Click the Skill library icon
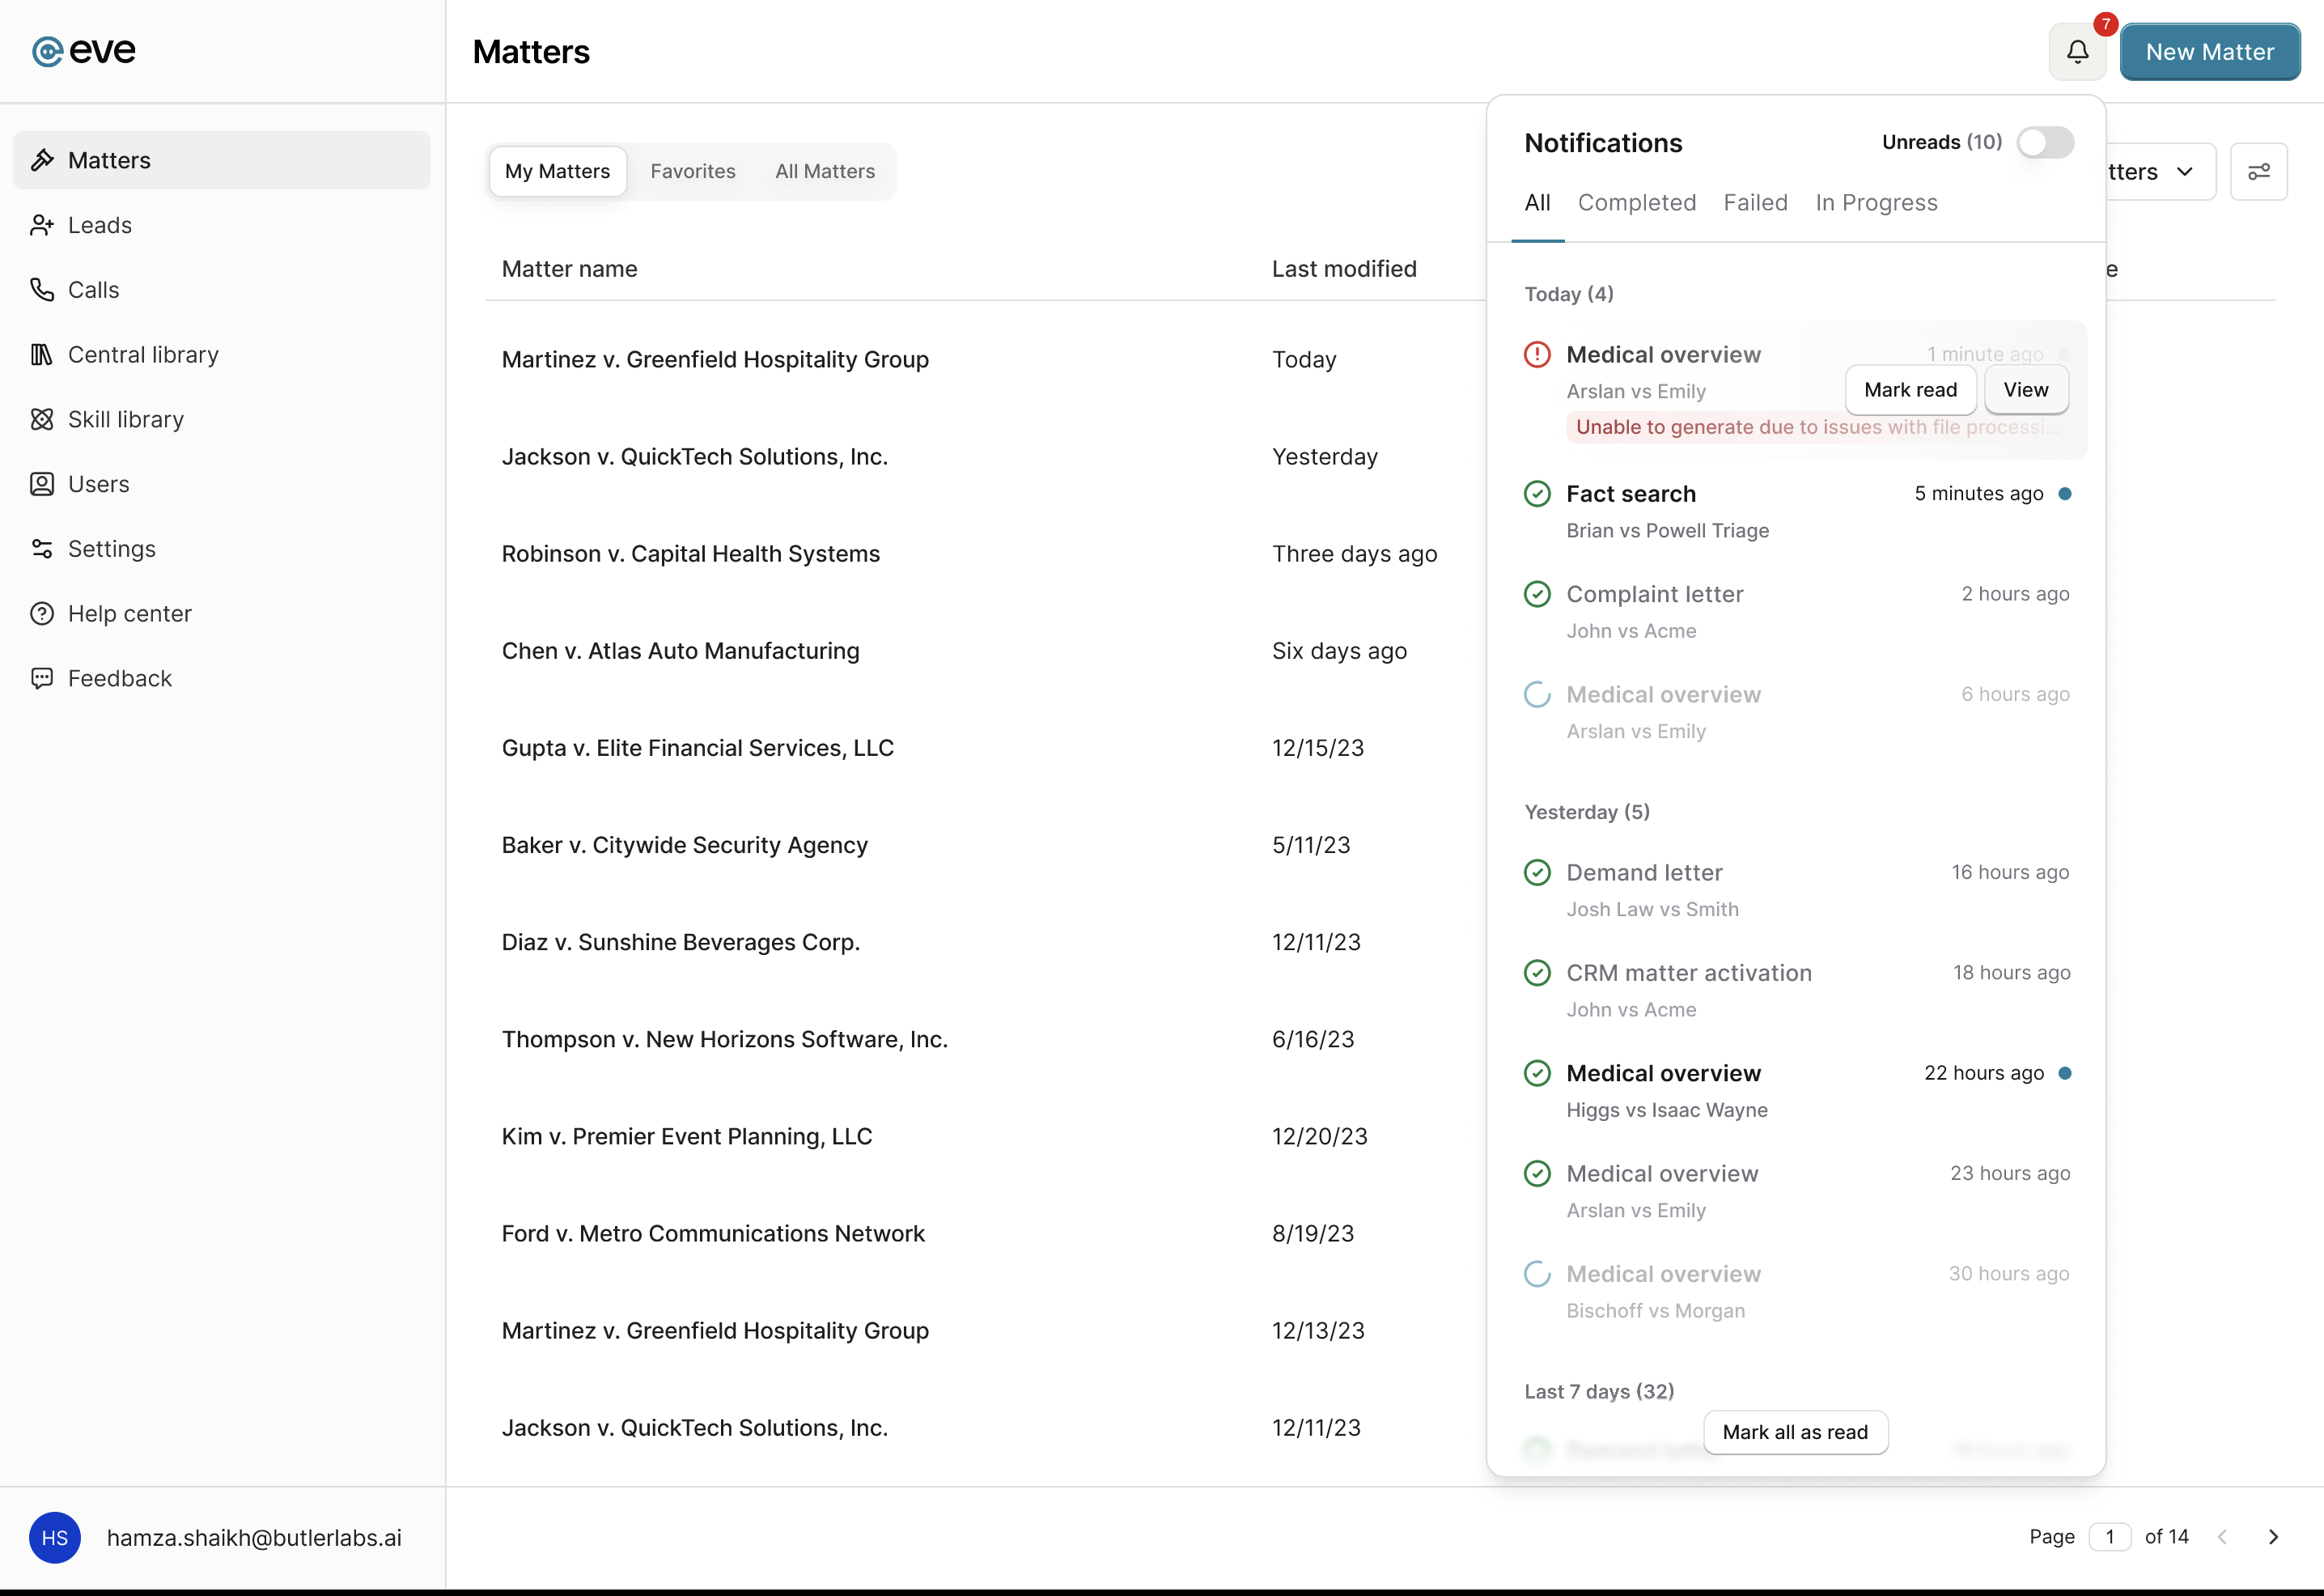Viewport: 2324px width, 1596px height. pos(42,419)
